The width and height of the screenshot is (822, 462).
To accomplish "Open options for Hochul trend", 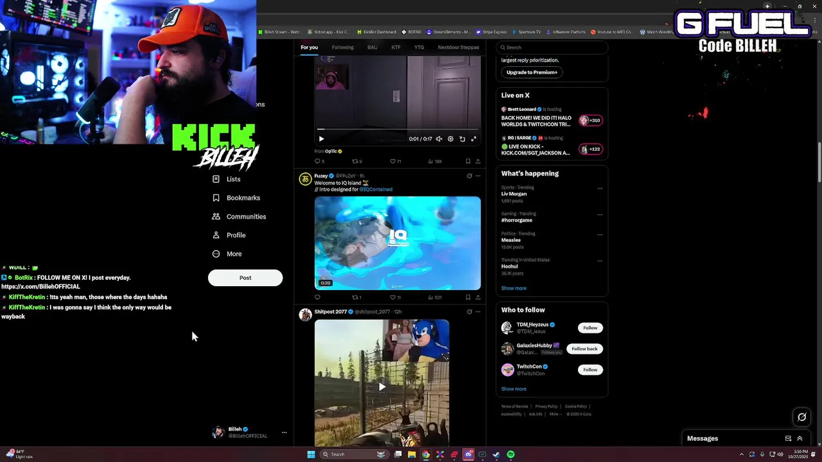I will (600, 261).
